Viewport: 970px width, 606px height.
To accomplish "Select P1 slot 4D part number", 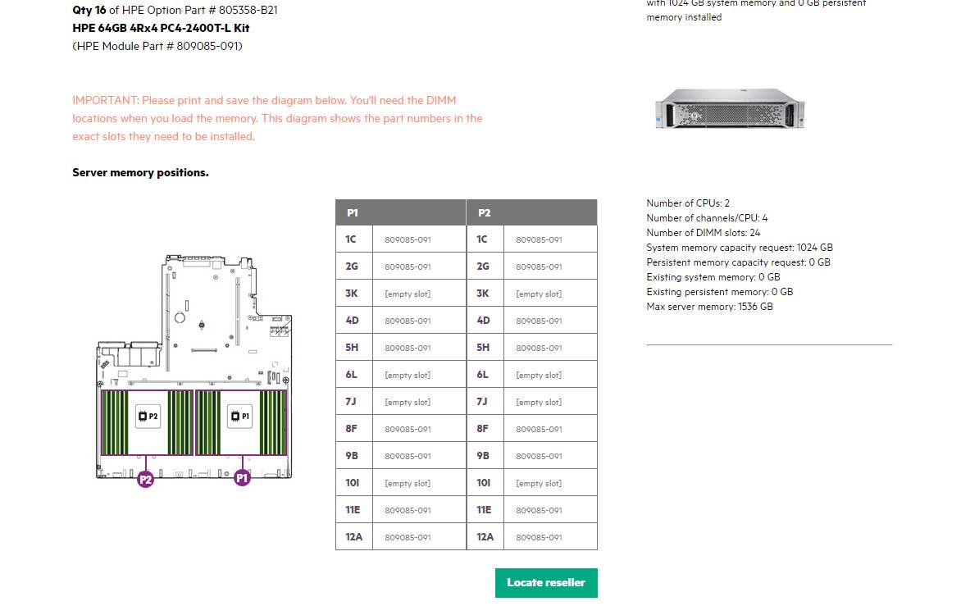I will coord(408,321).
